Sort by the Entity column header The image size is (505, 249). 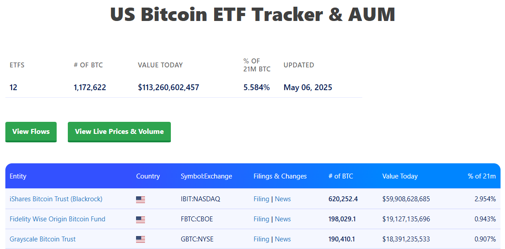[18, 176]
